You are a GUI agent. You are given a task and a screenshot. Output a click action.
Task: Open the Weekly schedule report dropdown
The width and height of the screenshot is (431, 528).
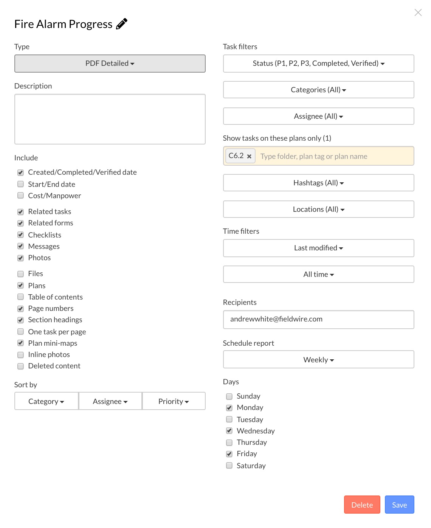[x=318, y=360]
